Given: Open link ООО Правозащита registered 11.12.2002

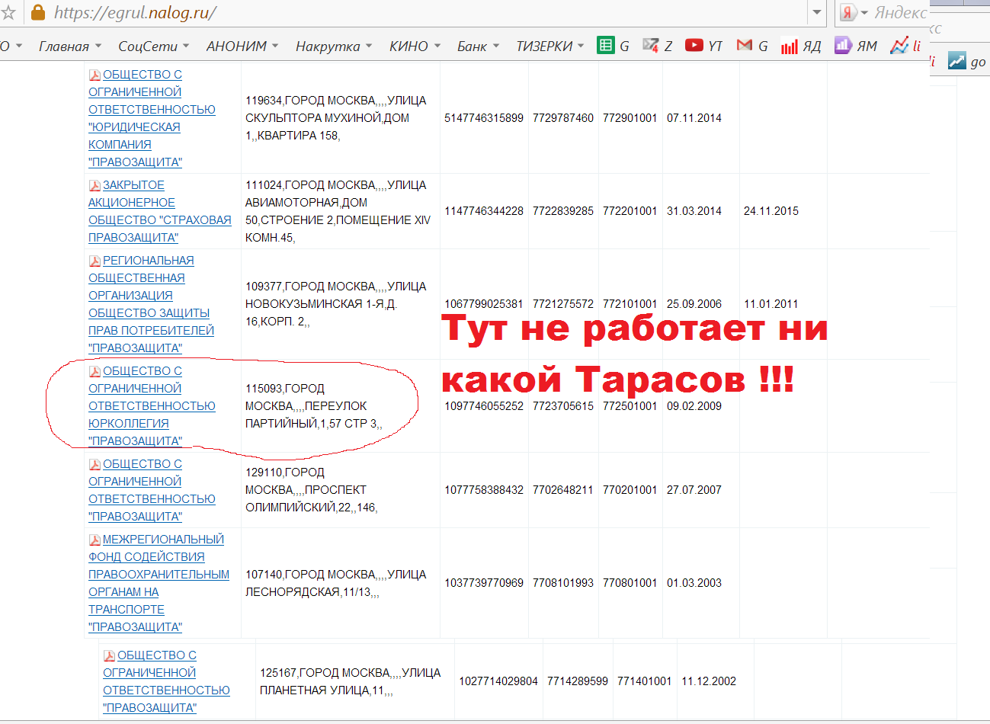Looking at the screenshot, I should pyautogui.click(x=166, y=681).
